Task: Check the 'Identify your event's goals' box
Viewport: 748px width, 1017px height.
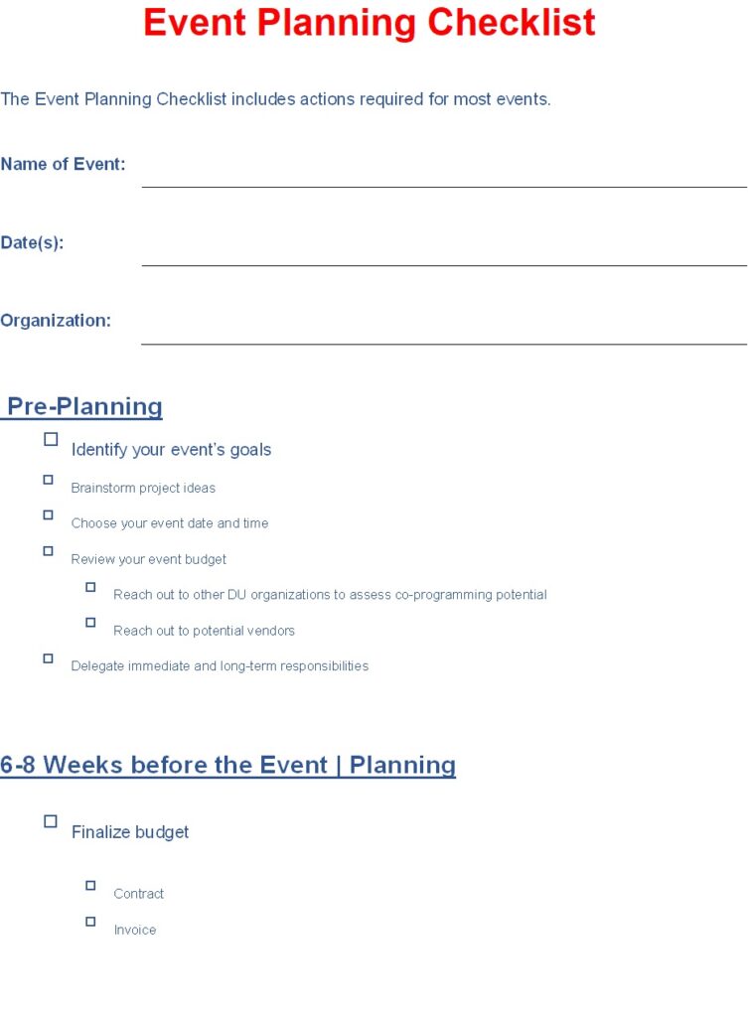Action: [51, 439]
